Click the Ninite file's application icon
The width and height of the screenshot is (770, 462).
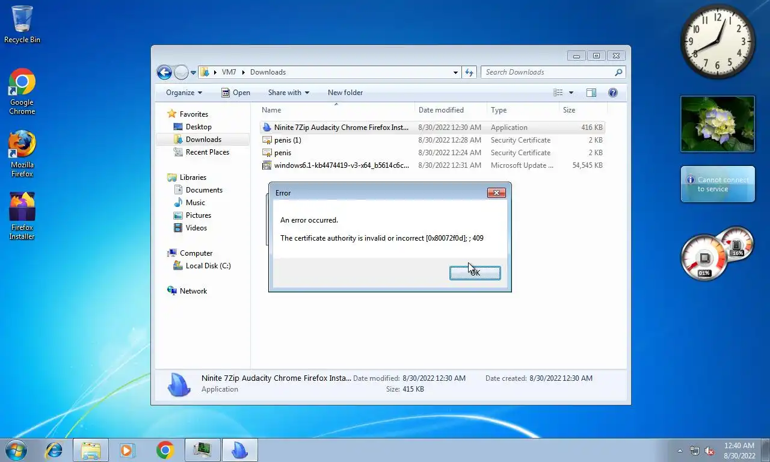(x=267, y=128)
